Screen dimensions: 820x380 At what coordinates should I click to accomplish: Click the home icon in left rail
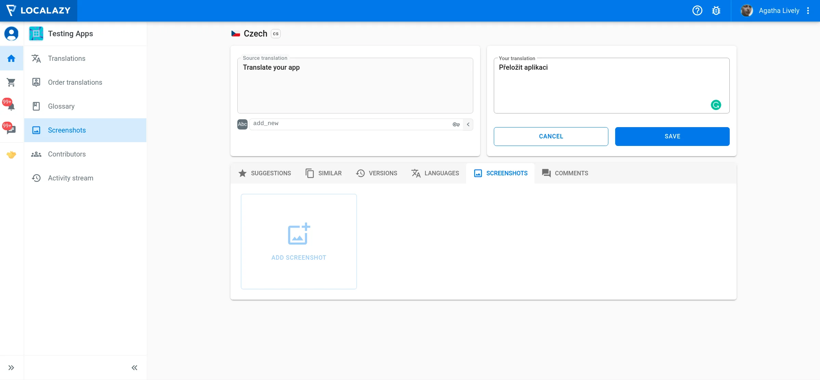(x=11, y=58)
